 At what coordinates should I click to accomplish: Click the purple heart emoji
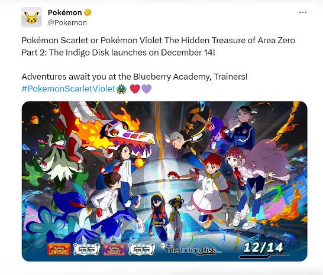147,89
